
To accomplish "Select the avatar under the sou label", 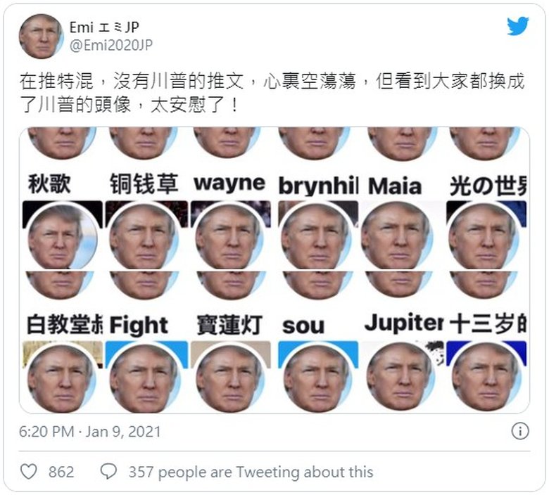I will 318,377.
